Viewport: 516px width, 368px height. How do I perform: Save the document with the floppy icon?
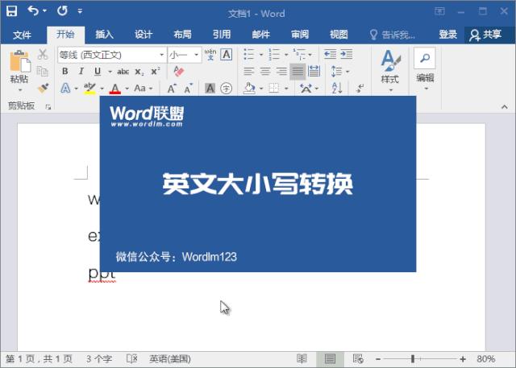pyautogui.click(x=11, y=10)
